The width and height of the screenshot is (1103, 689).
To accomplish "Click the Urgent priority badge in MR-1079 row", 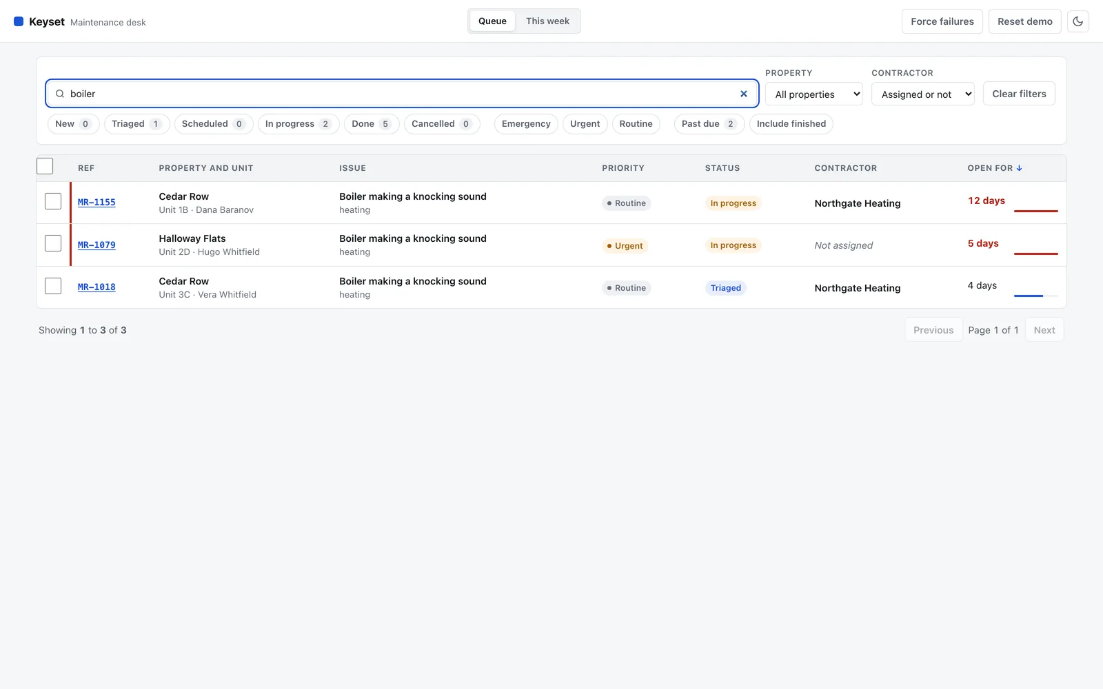I will pyautogui.click(x=625, y=246).
